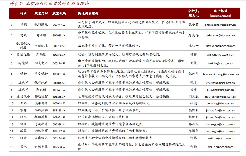Select the stock name 阳光电源
The image size is (246, 156).
tap(41, 63)
